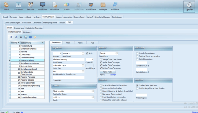This screenshot has height=113, width=198.
Task: Click the save diskette toolbar icon
Action: 26,37
